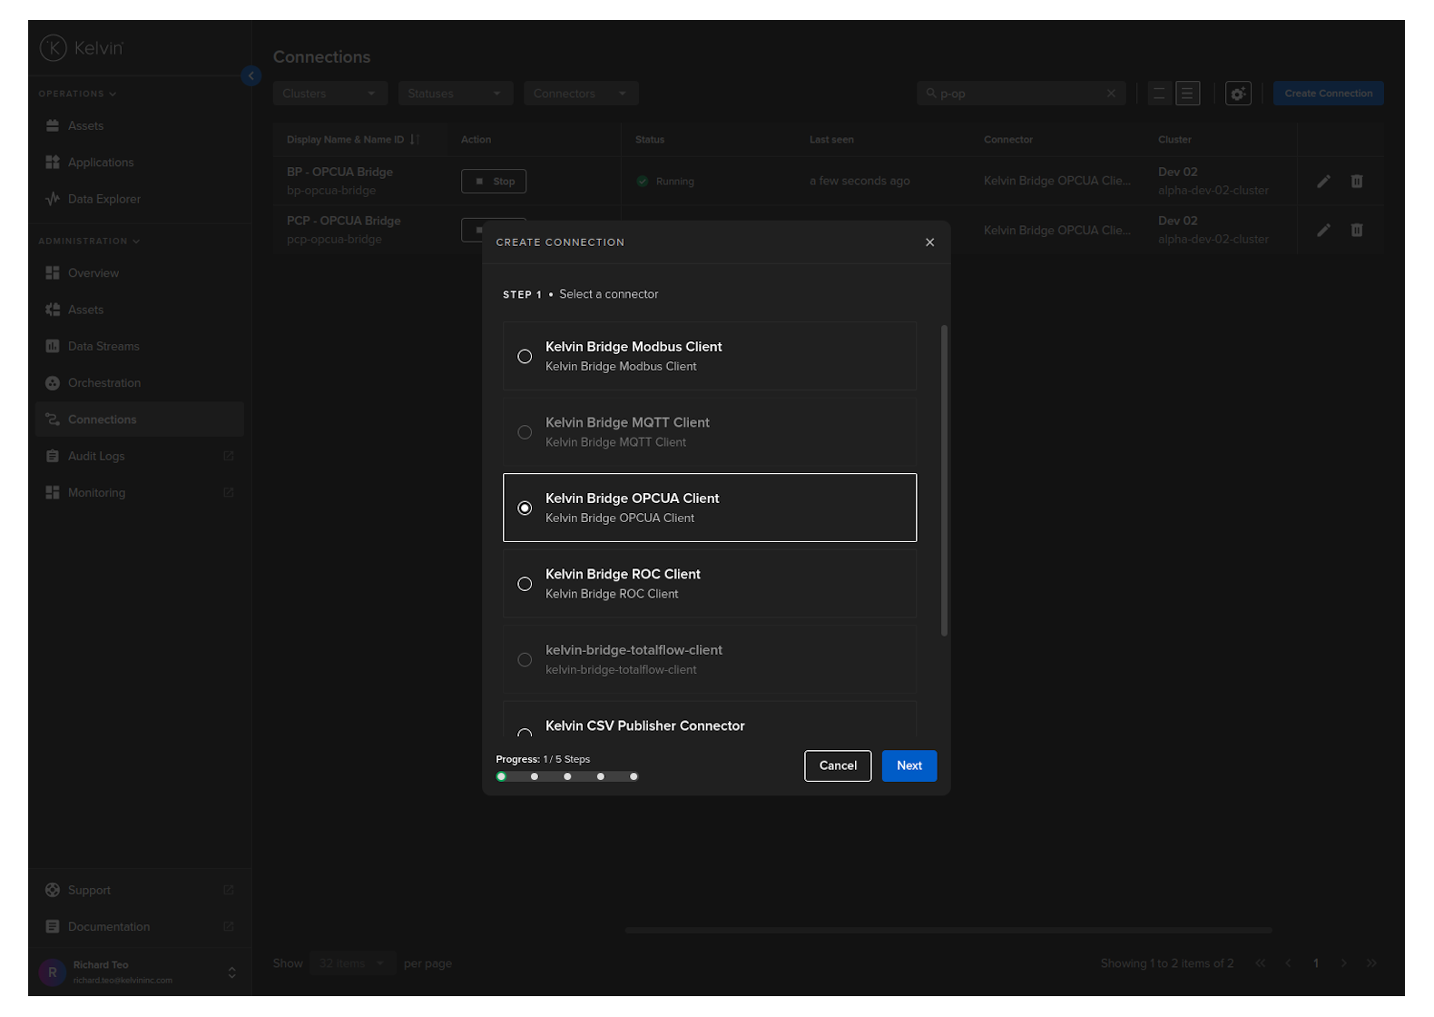This screenshot has height=1017, width=1434.
Task: Edit the BP - OPCUA Bridge connection
Action: [x=1323, y=182]
